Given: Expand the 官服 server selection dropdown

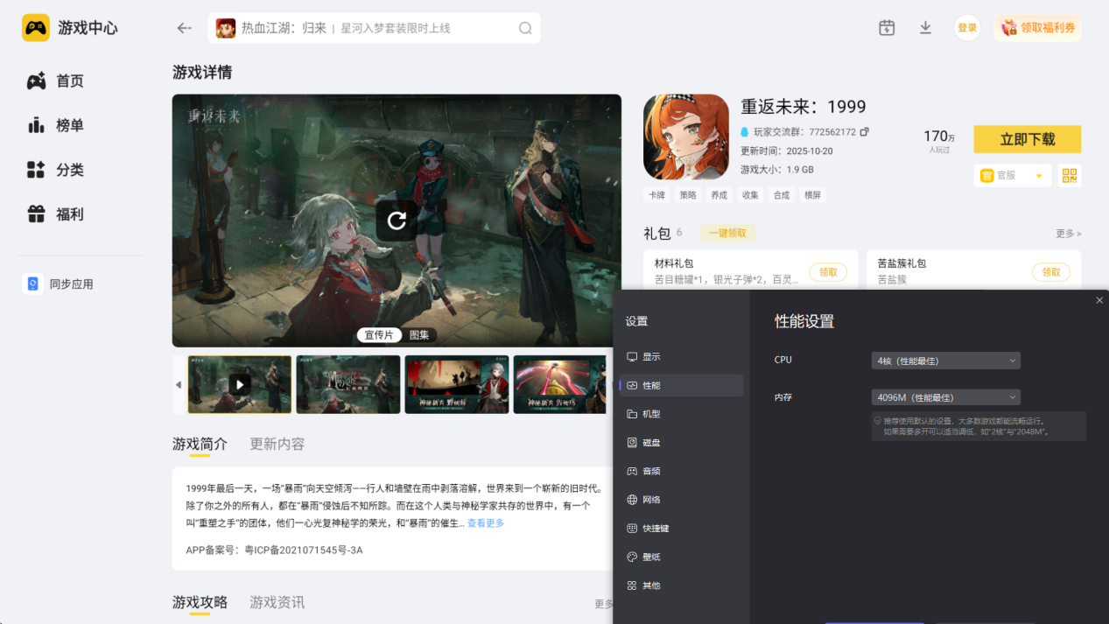Looking at the screenshot, I should 1012,175.
